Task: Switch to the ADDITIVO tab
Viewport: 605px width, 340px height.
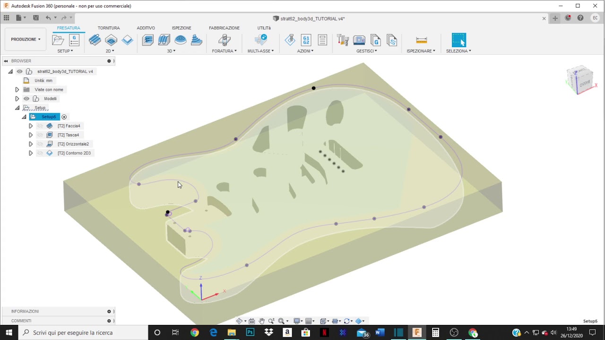Action: pyautogui.click(x=146, y=28)
